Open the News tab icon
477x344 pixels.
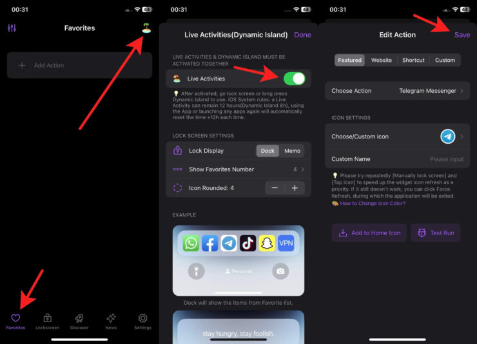(x=111, y=321)
